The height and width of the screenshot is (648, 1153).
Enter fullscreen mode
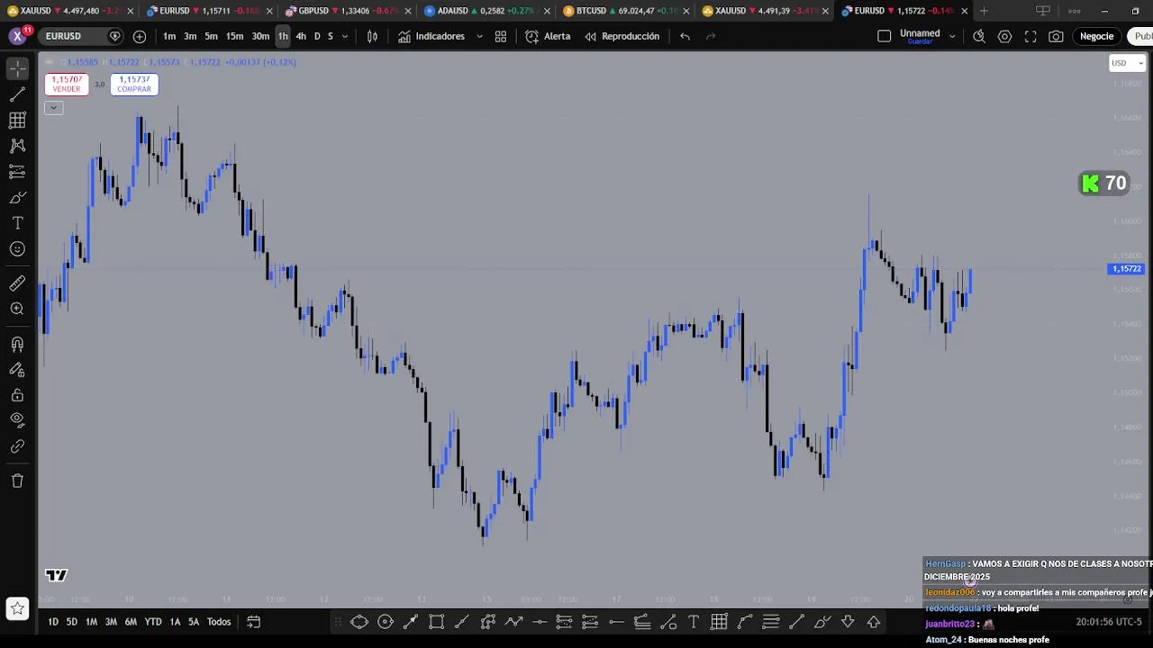(1030, 36)
